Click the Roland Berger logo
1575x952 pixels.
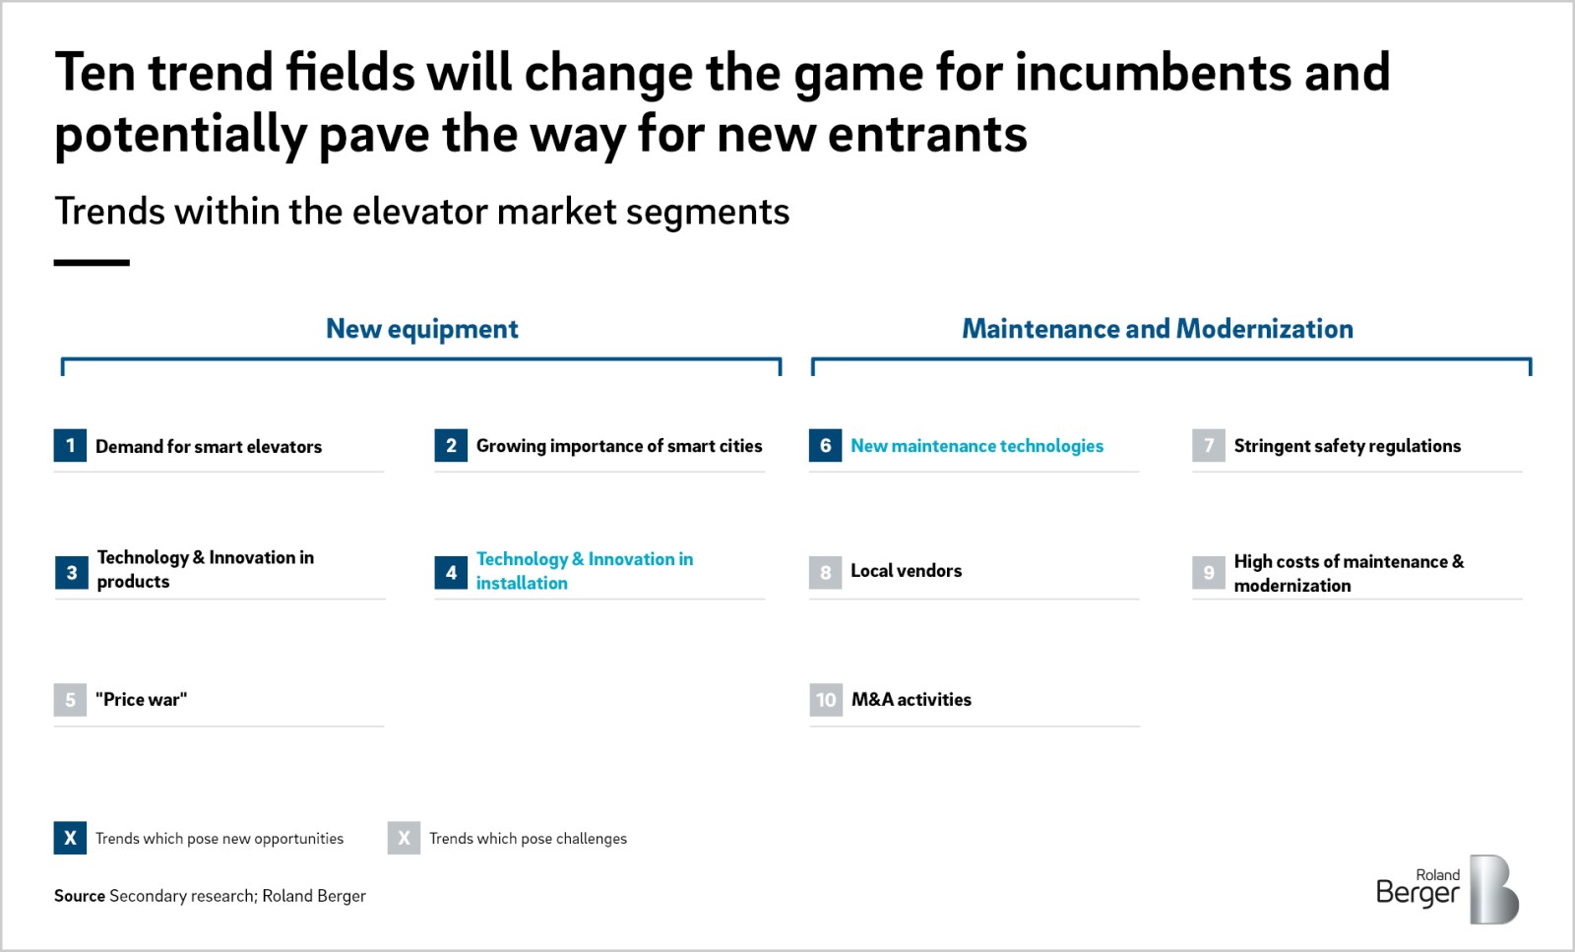coord(1447,889)
